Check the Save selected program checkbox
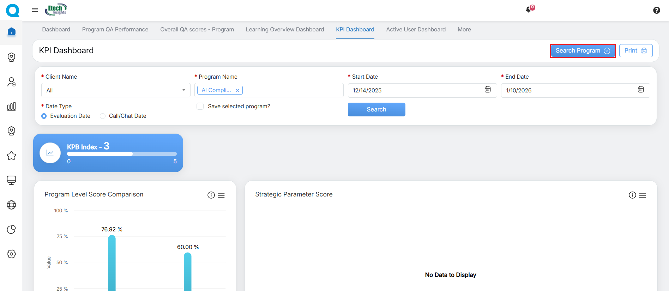This screenshot has height=291, width=669. coord(200,107)
